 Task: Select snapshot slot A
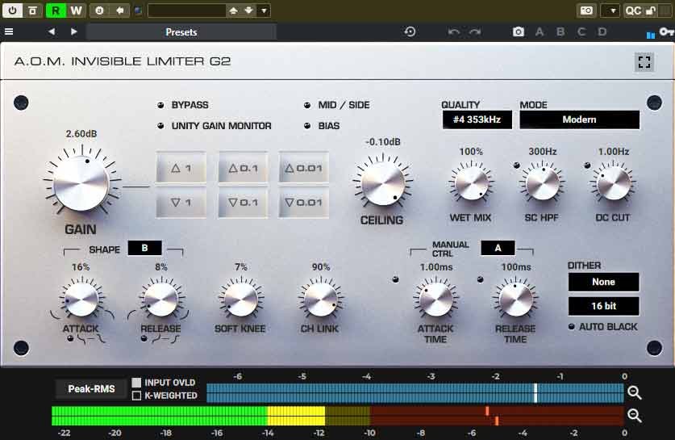[539, 32]
